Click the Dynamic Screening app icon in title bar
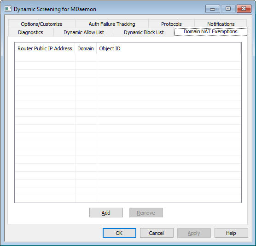The height and width of the screenshot is (246, 256). (x=8, y=9)
